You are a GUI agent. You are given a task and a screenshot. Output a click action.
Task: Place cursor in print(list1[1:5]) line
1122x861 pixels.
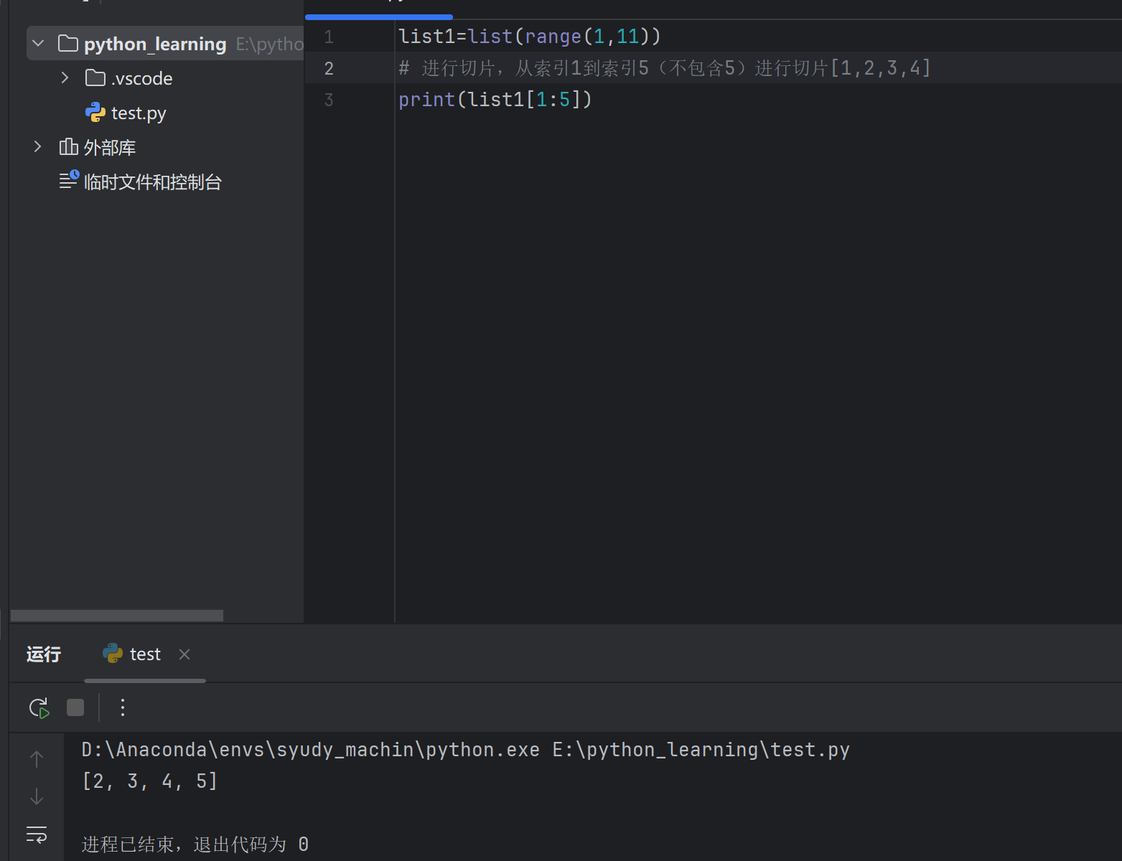(495, 100)
